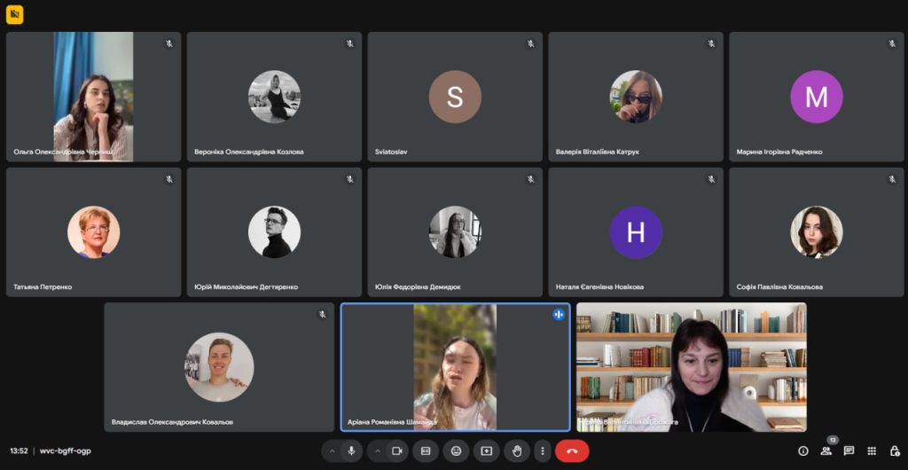Open host controls lock icon
The image size is (908, 470).
[x=894, y=450]
